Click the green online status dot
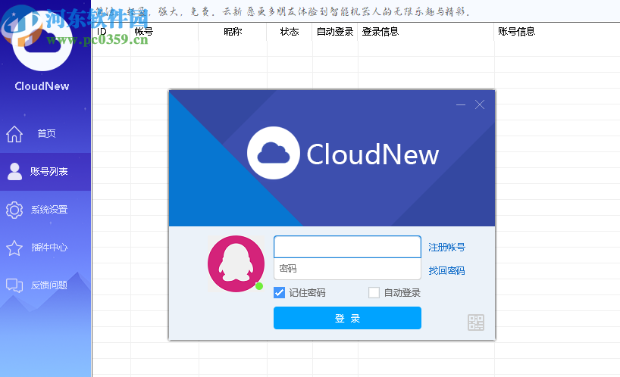 (259, 286)
